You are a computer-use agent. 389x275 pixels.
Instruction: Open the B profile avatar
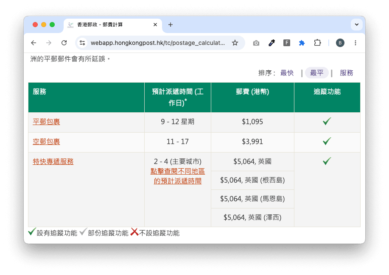tap(340, 43)
